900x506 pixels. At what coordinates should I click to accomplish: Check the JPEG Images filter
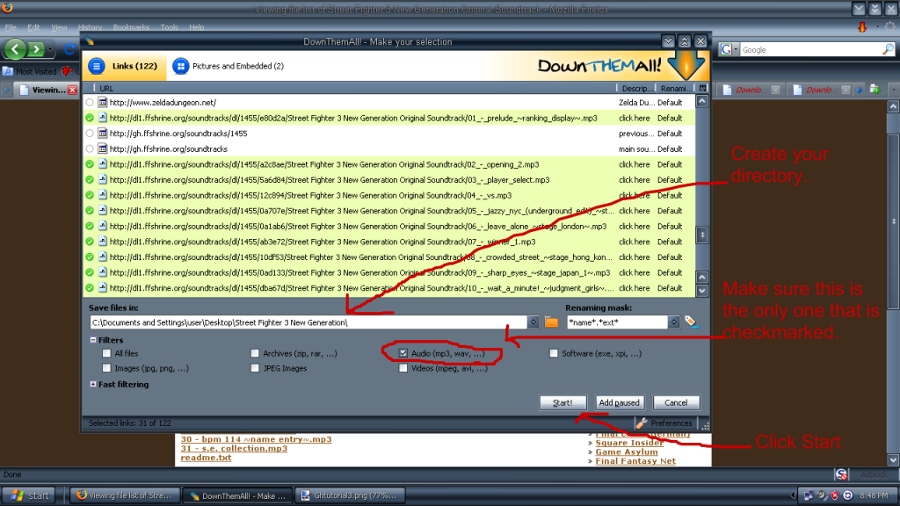point(255,368)
